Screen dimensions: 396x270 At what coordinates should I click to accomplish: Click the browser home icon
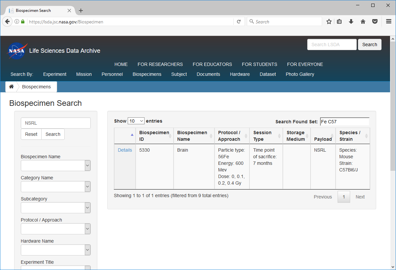click(363, 22)
